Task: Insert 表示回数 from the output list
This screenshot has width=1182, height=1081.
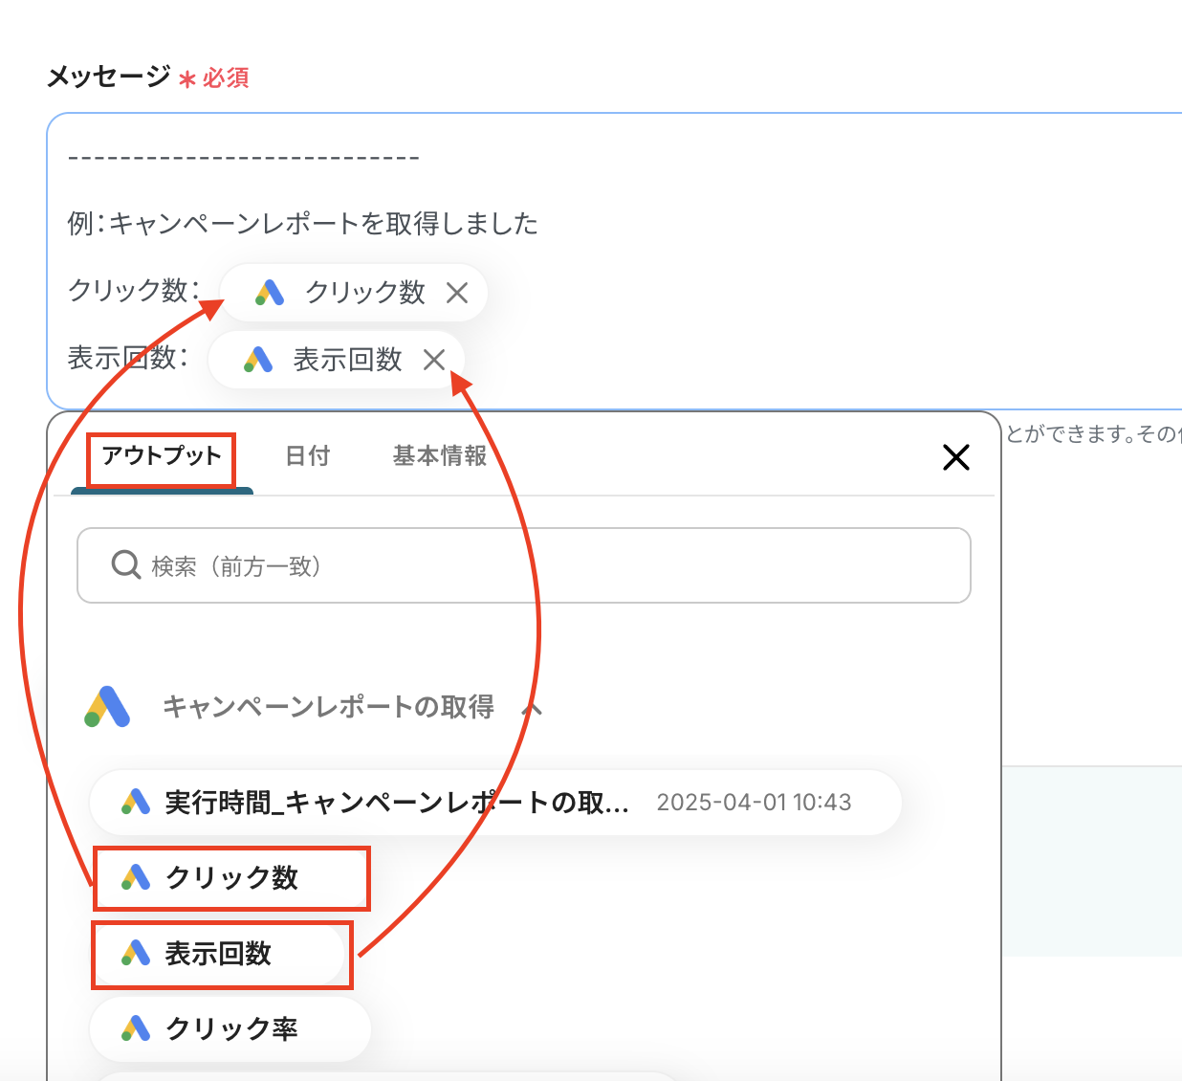Action: [x=218, y=954]
